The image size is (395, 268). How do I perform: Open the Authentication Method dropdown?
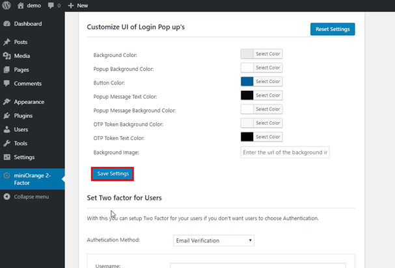coord(213,240)
